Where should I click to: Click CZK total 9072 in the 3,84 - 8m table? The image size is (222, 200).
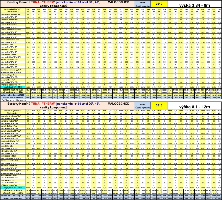[x=28, y=95]
